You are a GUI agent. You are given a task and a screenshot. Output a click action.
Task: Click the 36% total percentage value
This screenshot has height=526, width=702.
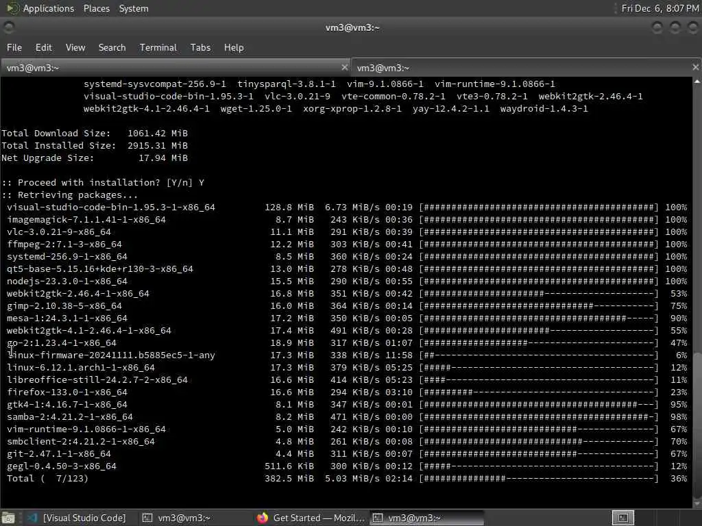coord(678,479)
